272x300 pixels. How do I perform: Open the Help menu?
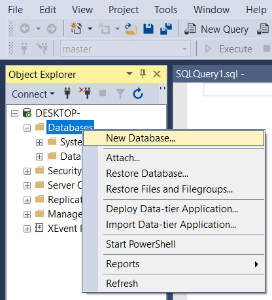click(256, 10)
